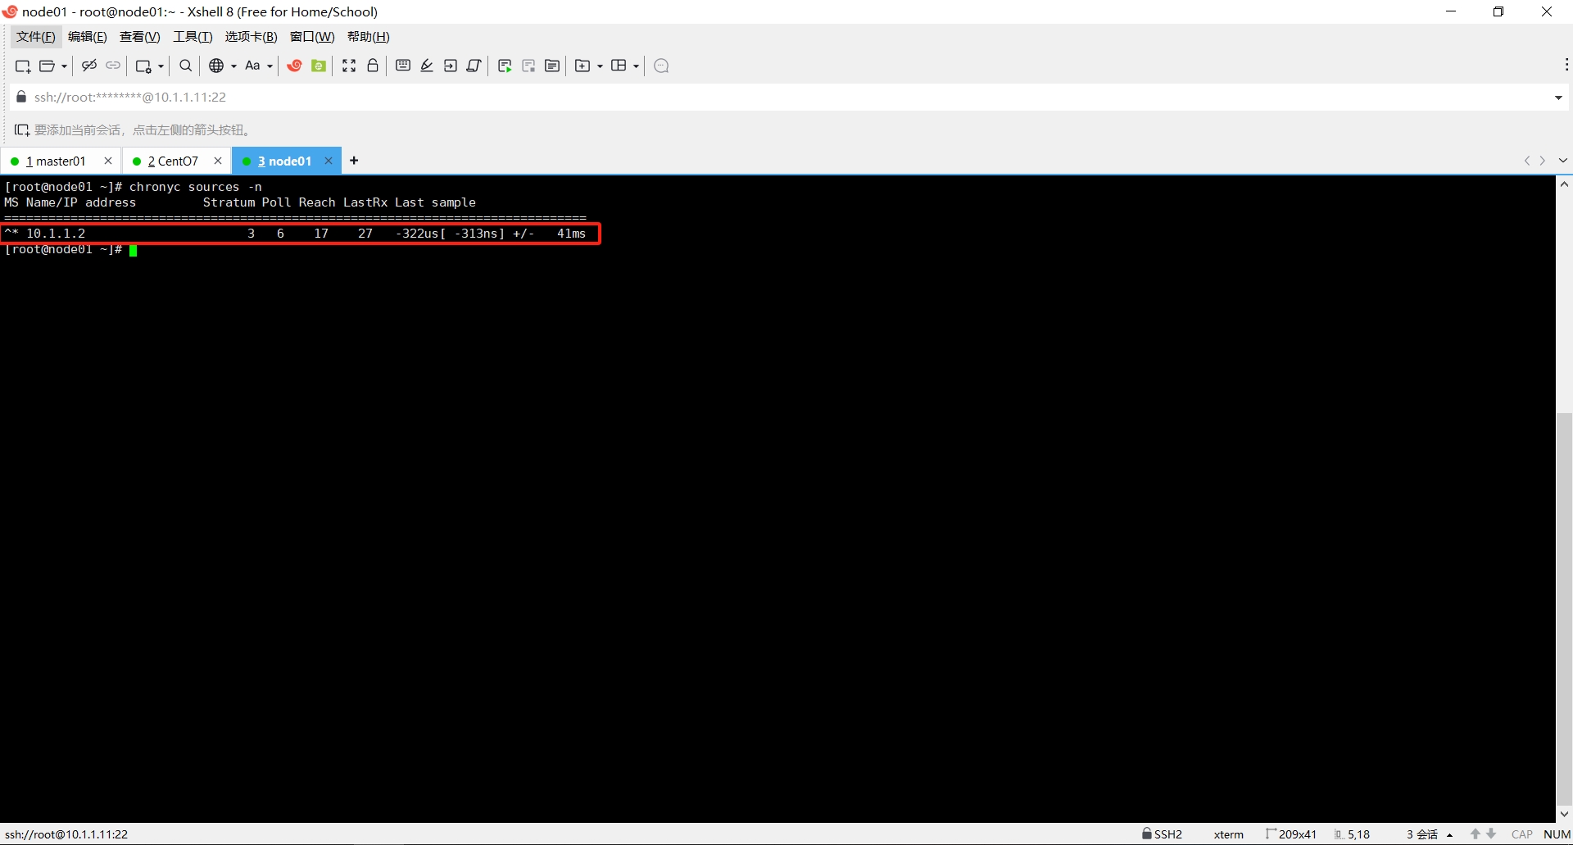Open the 文件(F) menu

[36, 37]
